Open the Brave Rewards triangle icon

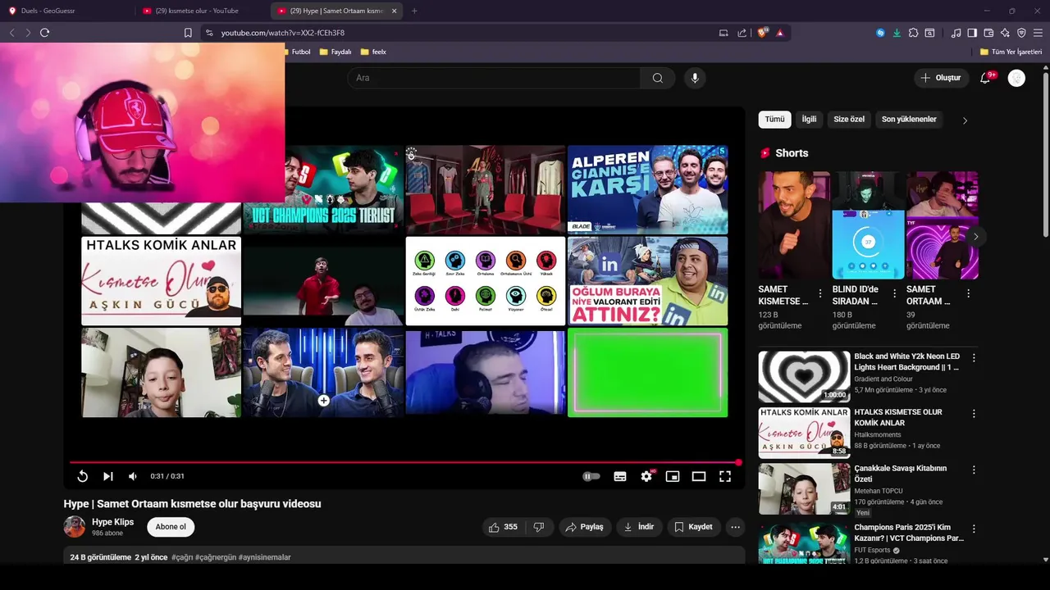779,33
